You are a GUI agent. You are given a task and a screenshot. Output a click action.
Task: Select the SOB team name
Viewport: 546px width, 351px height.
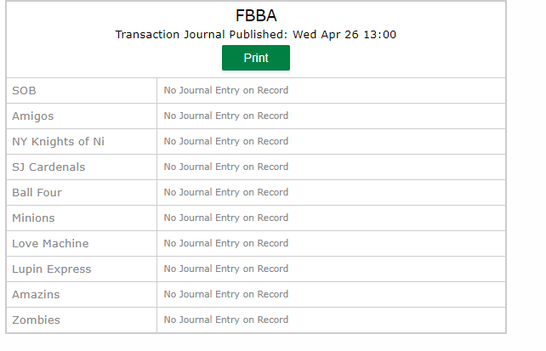tap(24, 91)
